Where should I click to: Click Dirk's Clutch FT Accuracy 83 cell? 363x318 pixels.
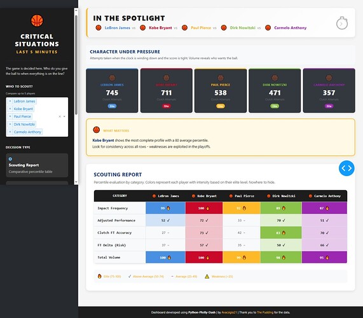point(281,233)
